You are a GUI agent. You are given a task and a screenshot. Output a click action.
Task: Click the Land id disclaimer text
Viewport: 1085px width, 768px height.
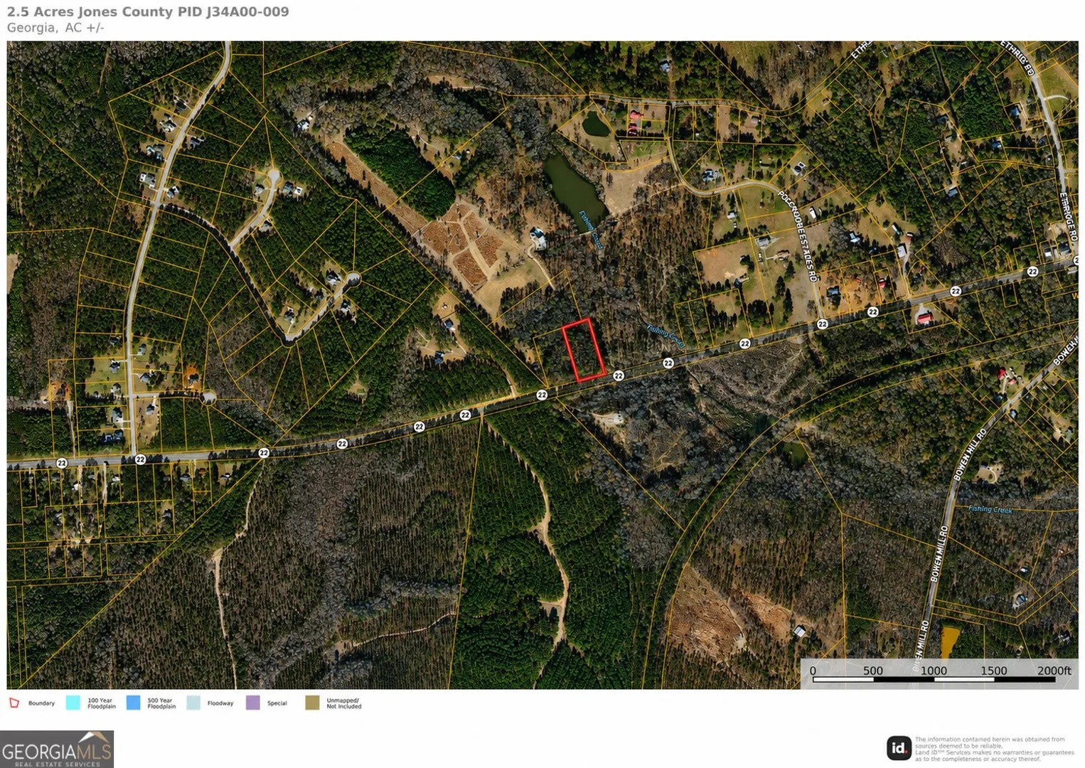point(994,750)
